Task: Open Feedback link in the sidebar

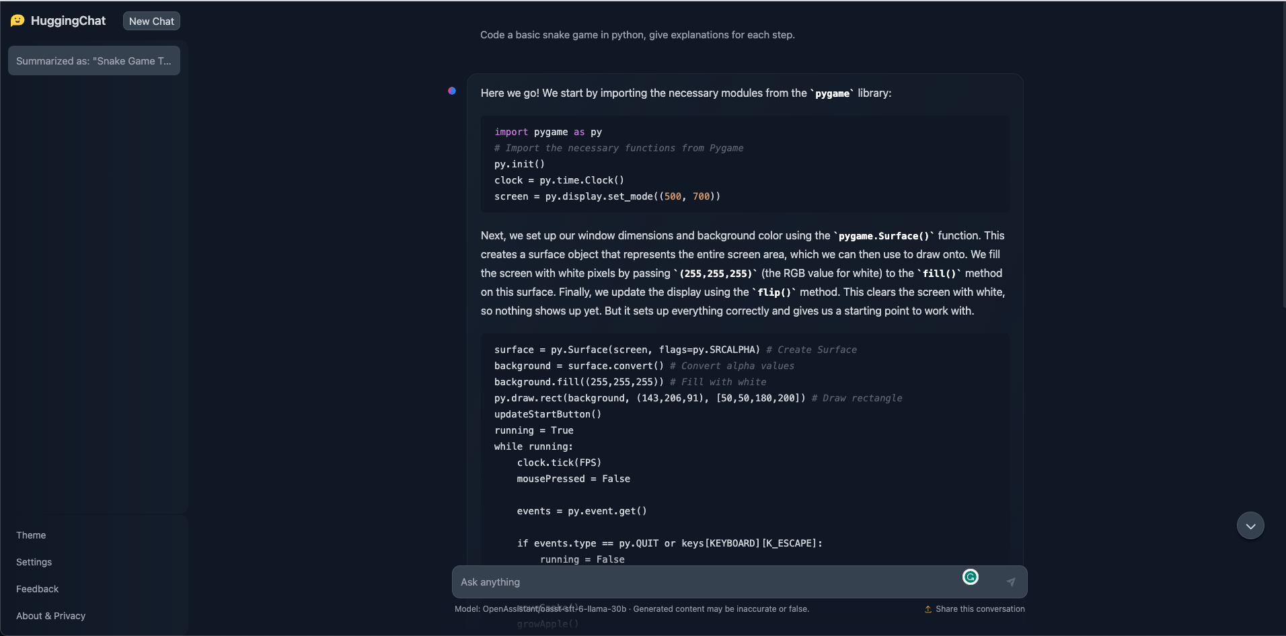Action: [37, 589]
